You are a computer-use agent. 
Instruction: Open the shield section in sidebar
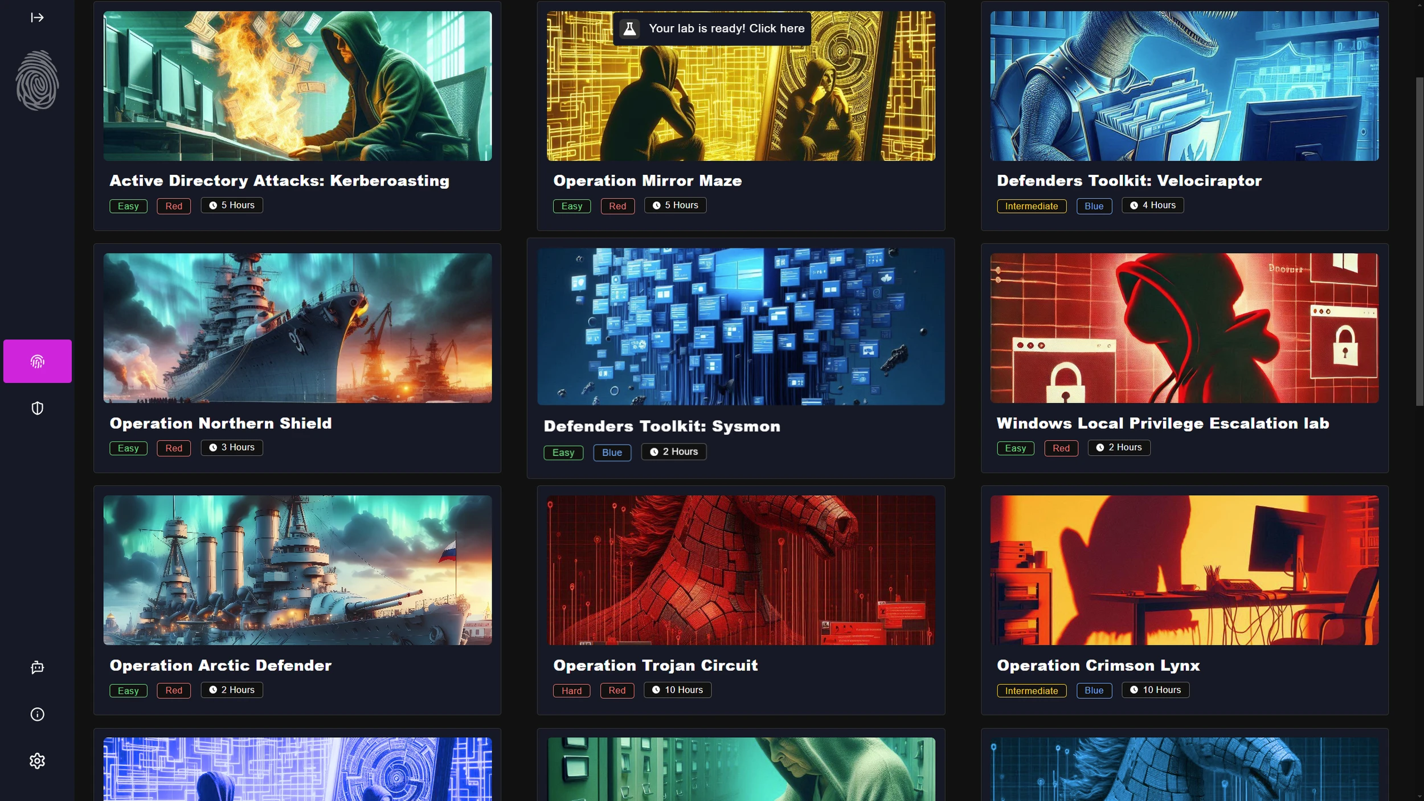click(37, 408)
